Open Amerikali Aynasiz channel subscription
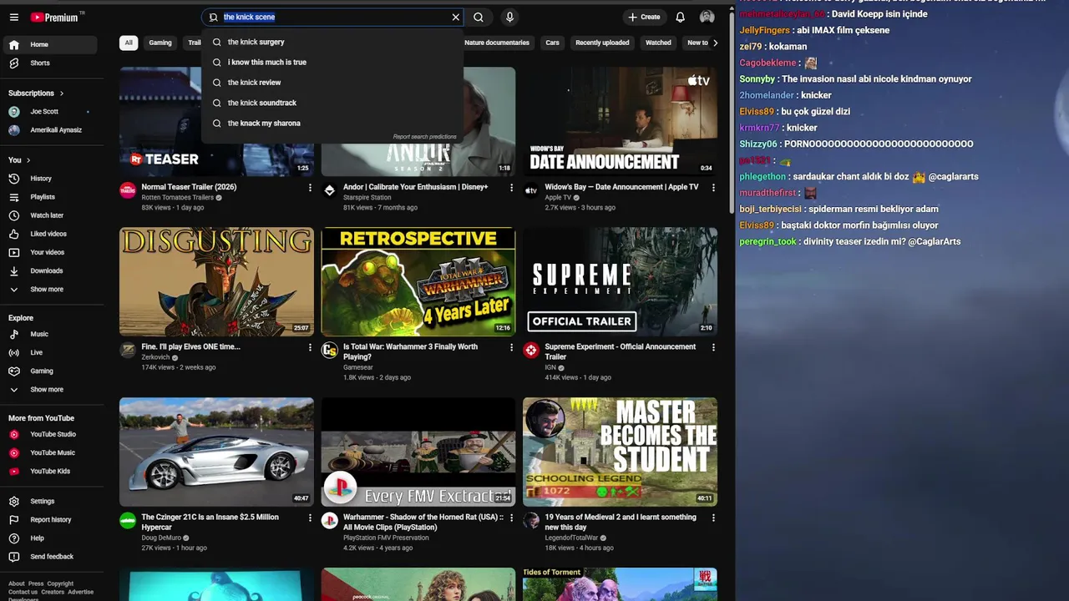This screenshot has width=1069, height=601. pos(52,130)
